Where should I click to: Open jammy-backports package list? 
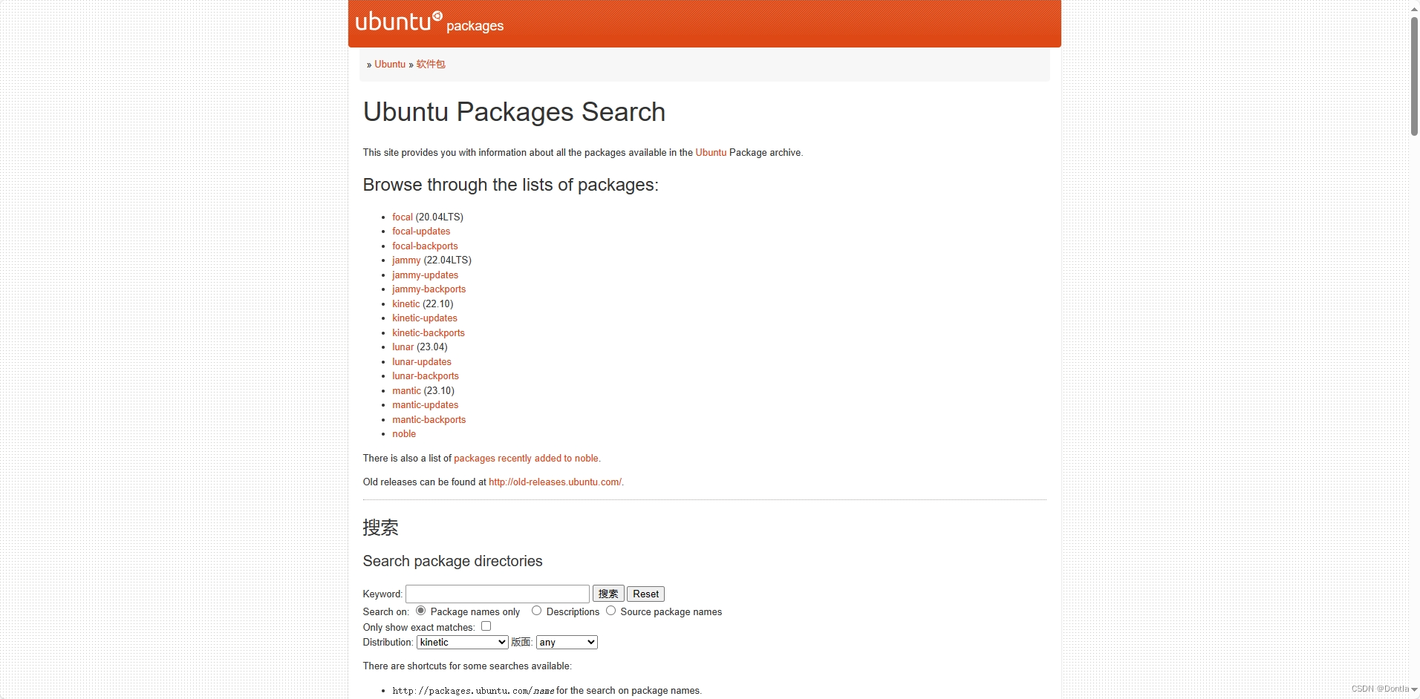429,289
